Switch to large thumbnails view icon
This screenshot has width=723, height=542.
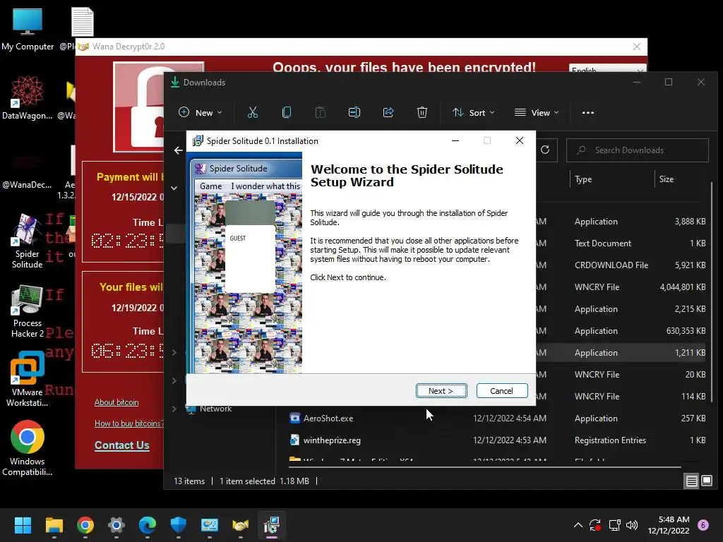707,481
